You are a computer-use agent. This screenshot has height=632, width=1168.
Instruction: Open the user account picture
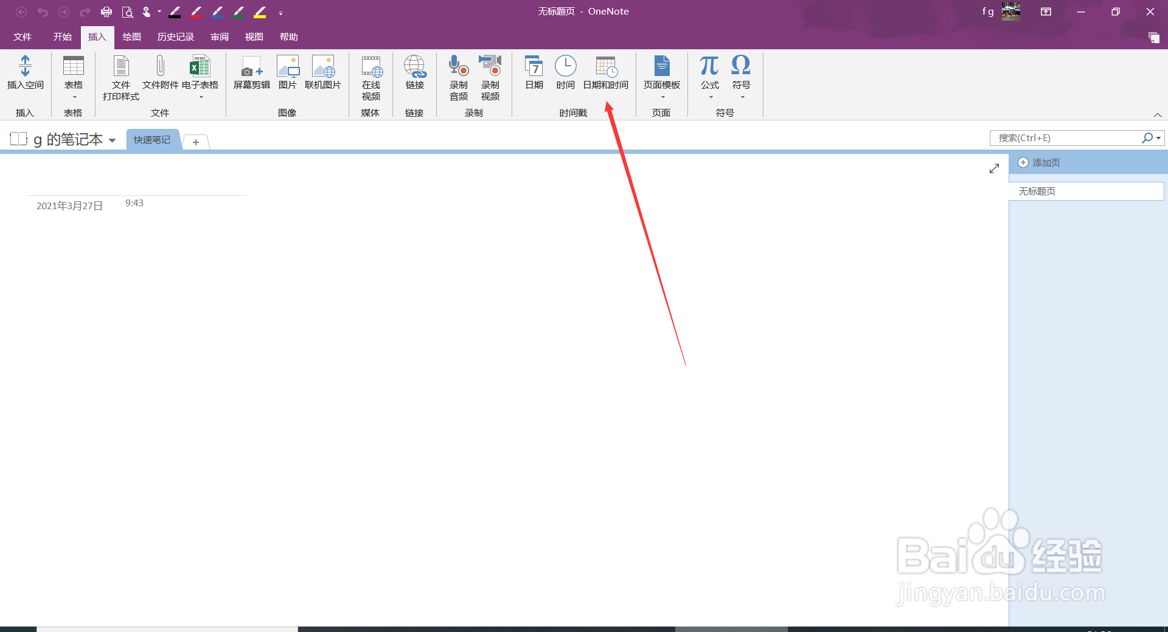(x=1011, y=12)
